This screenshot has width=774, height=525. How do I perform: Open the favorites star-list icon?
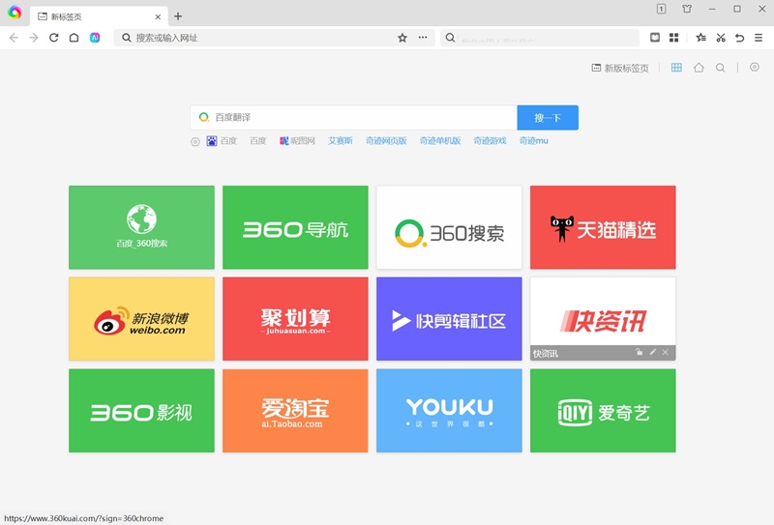tap(700, 38)
